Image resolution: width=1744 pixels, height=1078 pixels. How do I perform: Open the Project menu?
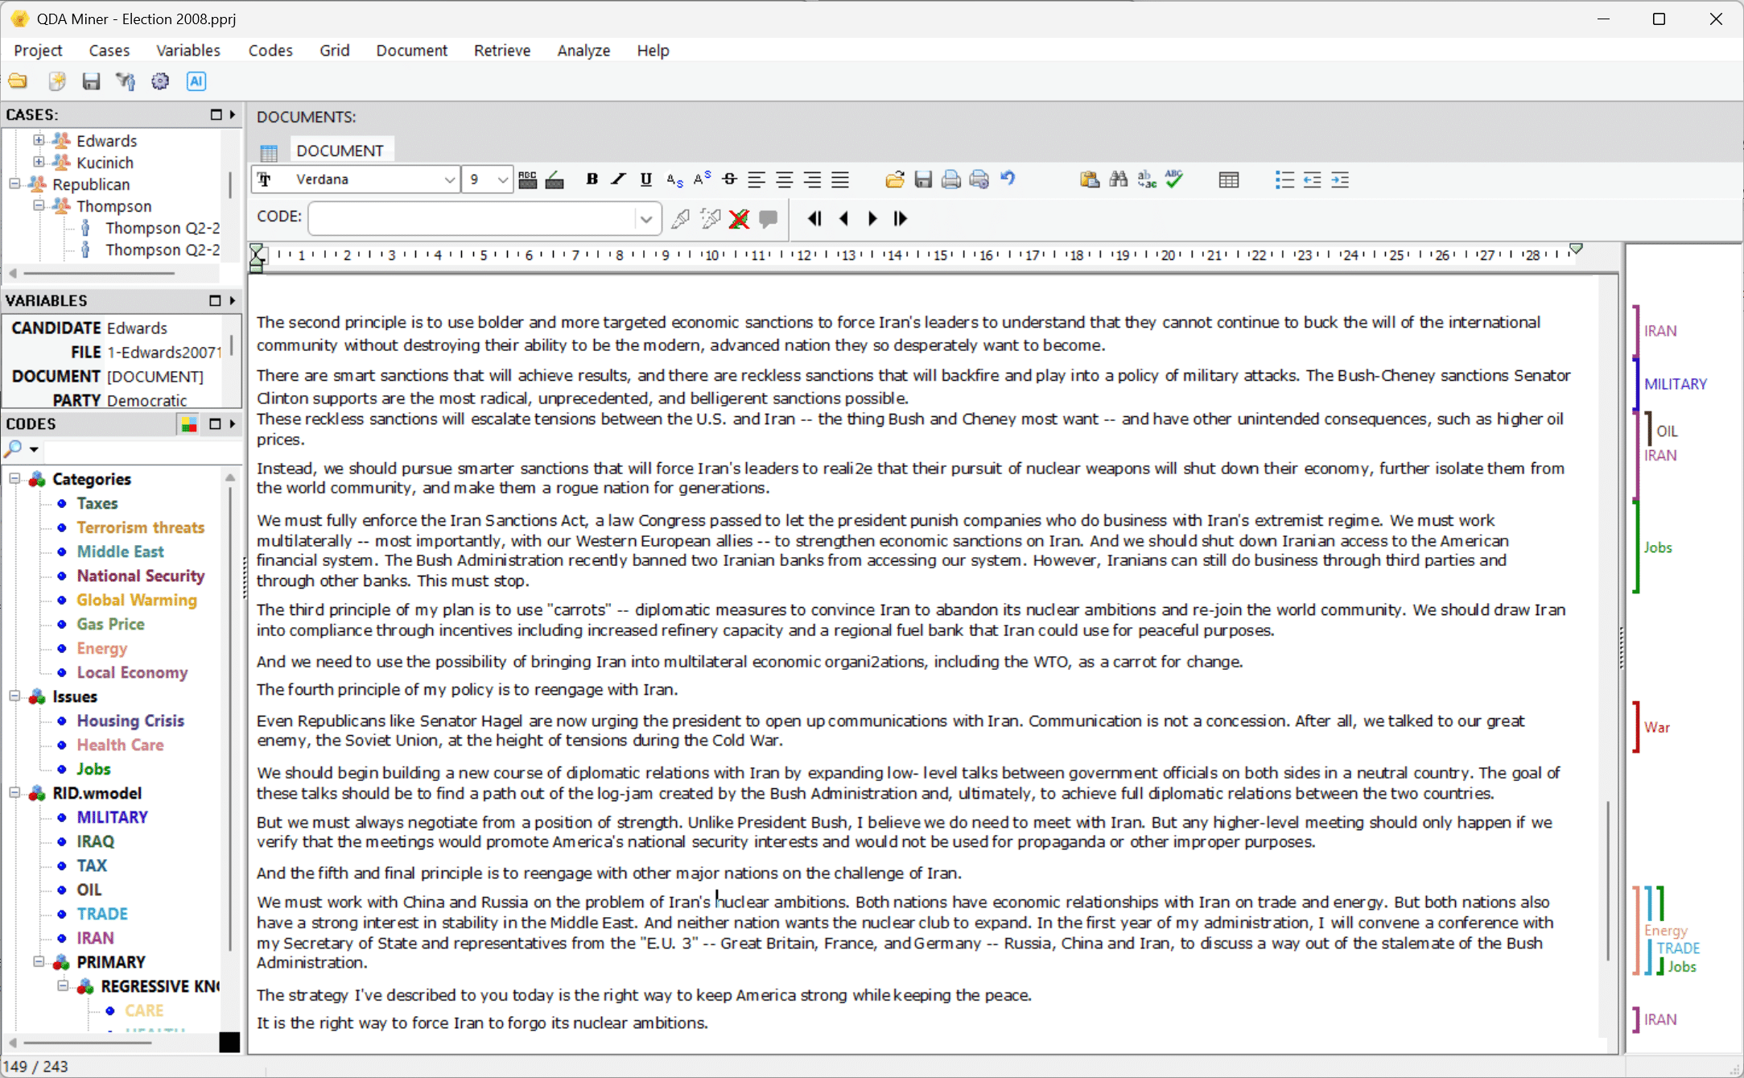click(x=38, y=51)
